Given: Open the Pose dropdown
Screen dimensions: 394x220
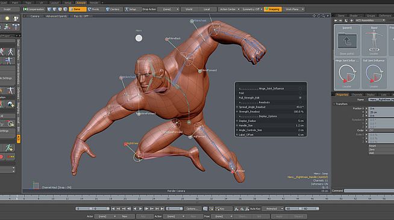Looking at the screenshot, I should pos(222,216).
